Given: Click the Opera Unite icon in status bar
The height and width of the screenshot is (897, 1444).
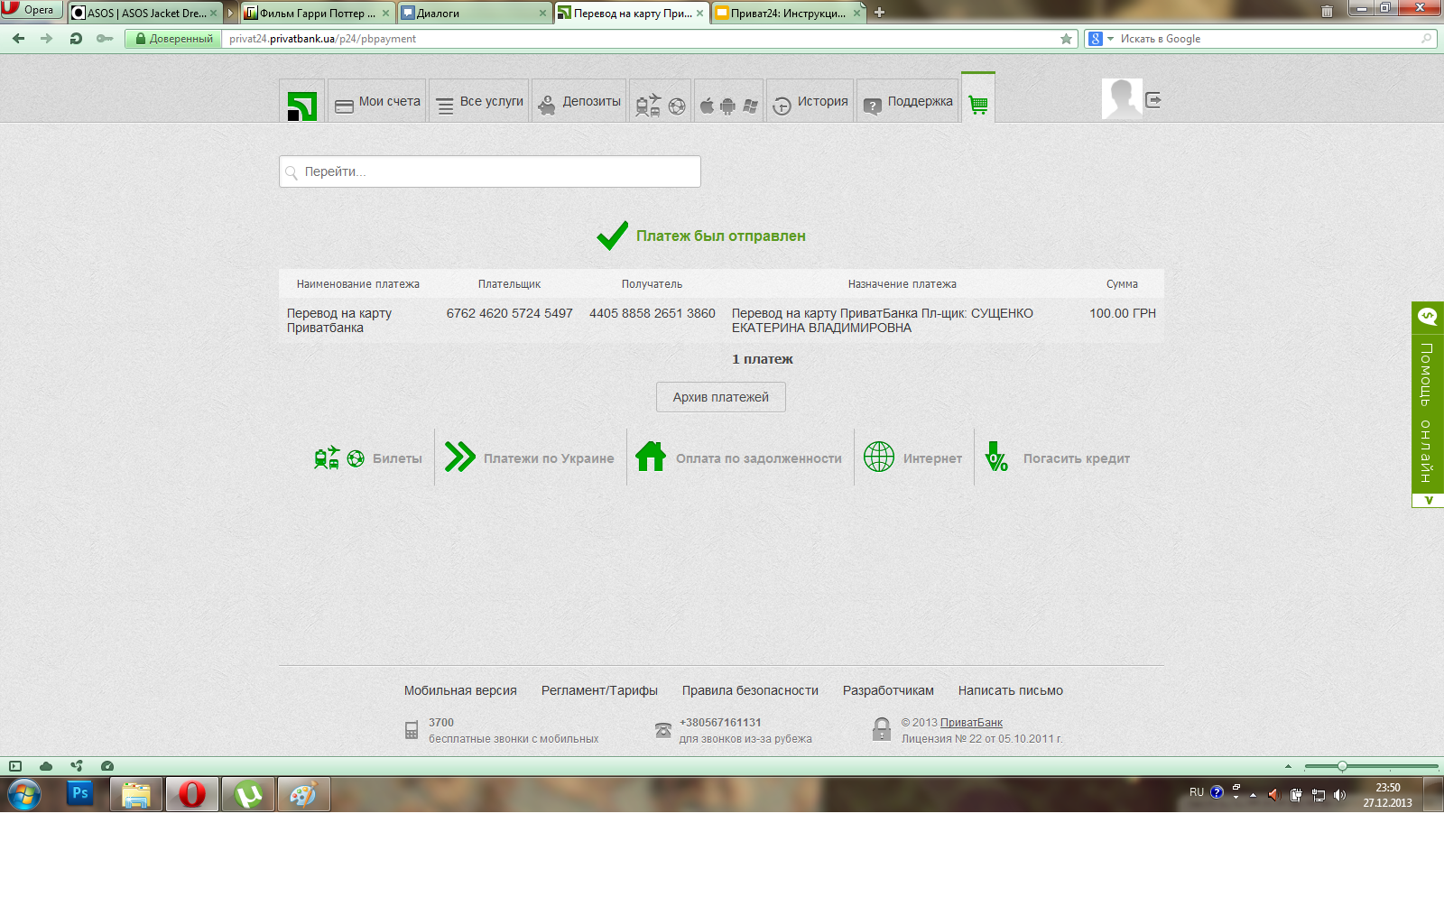Looking at the screenshot, I should tap(77, 766).
